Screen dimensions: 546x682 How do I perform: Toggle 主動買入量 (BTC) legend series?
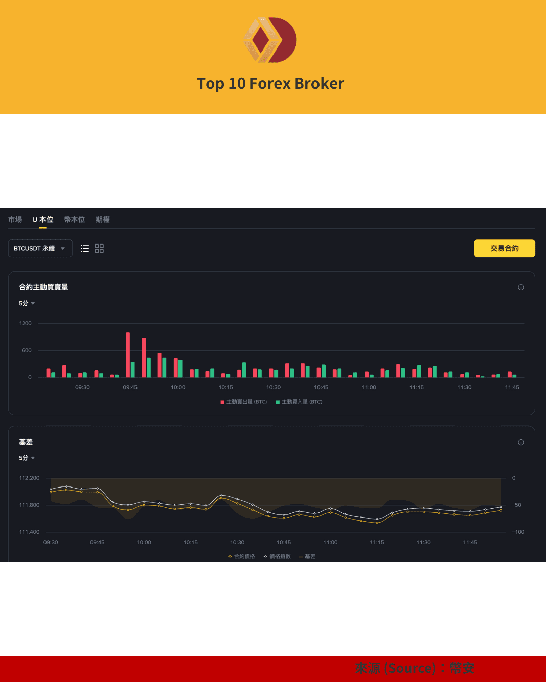[299, 402]
